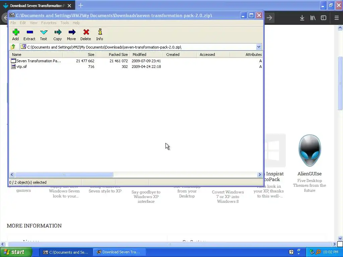
Task: Sort by Size column header
Action: click(x=79, y=55)
